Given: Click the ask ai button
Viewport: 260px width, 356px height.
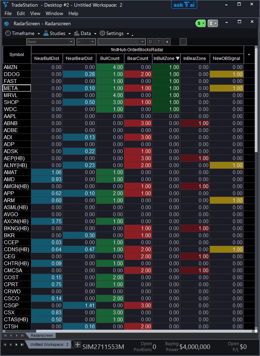Looking at the screenshot, I should 184,5.
